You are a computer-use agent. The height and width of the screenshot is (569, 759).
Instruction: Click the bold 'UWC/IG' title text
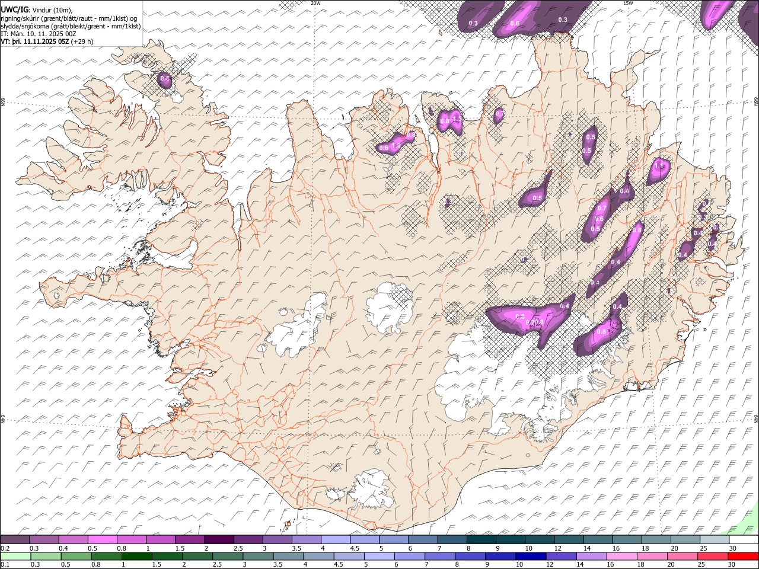[x=14, y=10]
